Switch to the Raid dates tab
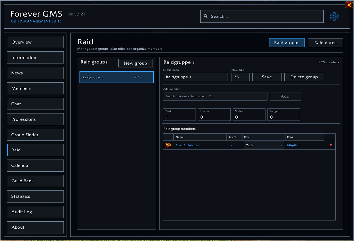 tap(325, 43)
